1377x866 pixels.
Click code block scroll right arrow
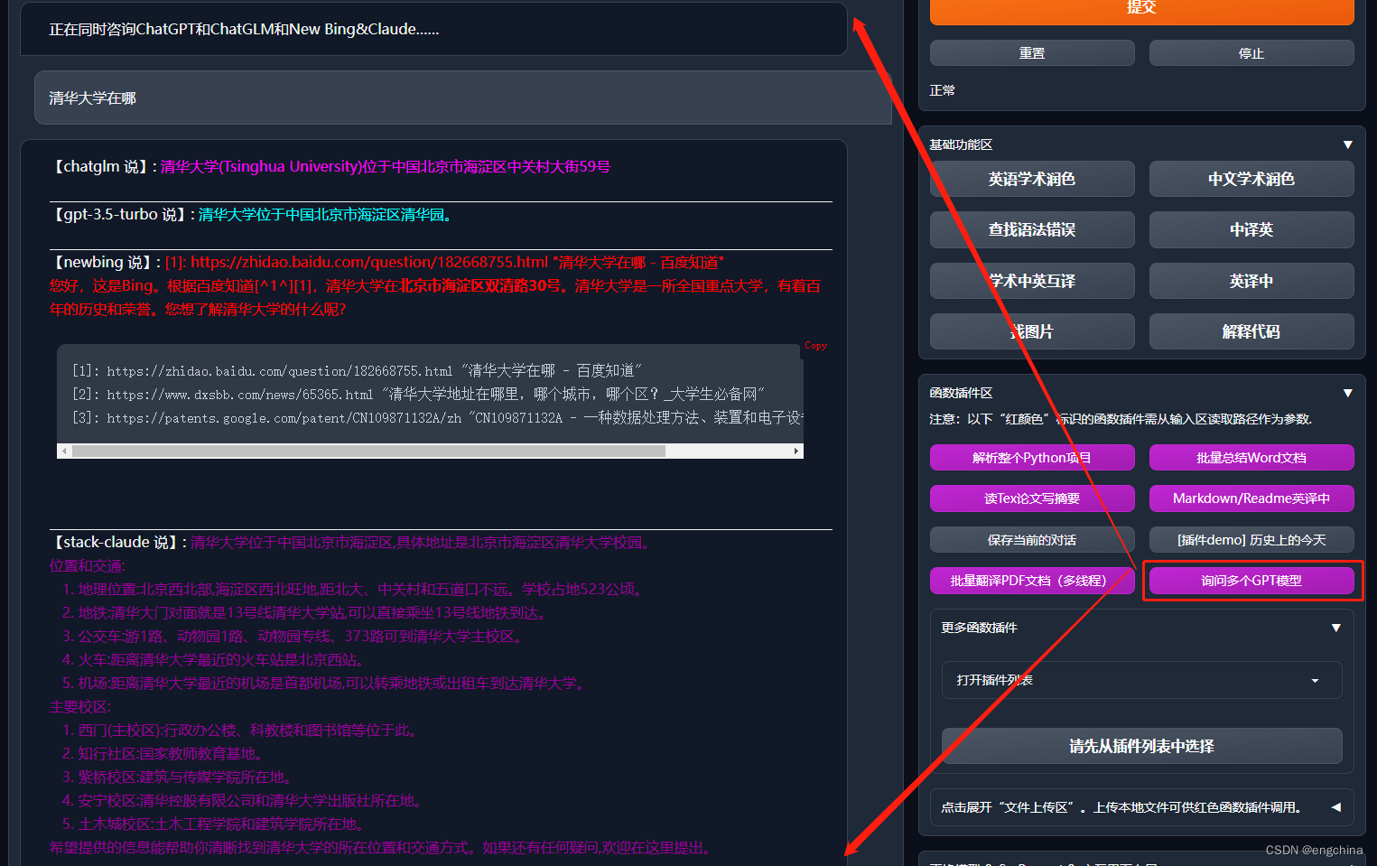point(796,451)
